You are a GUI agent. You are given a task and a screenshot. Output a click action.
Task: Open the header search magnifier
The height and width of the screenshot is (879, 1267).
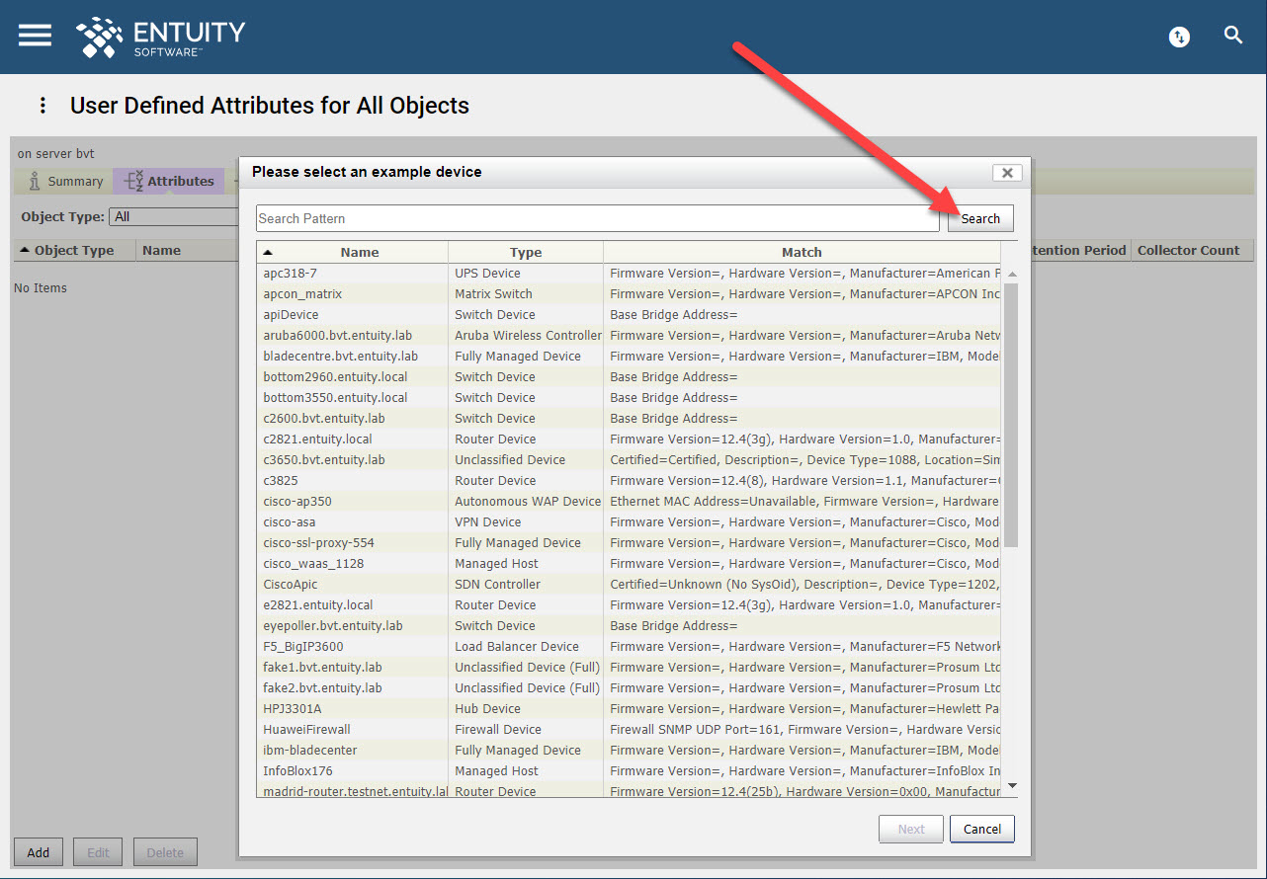[x=1233, y=36]
